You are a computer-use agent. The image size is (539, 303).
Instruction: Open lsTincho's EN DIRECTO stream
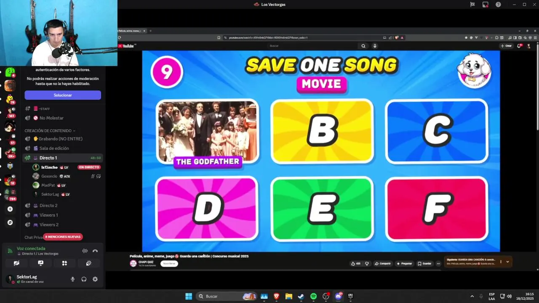[x=89, y=167]
